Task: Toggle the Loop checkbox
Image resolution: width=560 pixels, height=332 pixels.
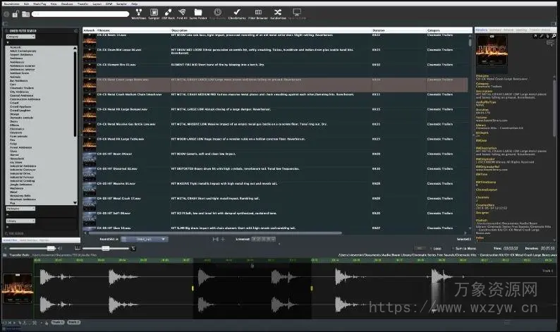Action: (x=431, y=248)
